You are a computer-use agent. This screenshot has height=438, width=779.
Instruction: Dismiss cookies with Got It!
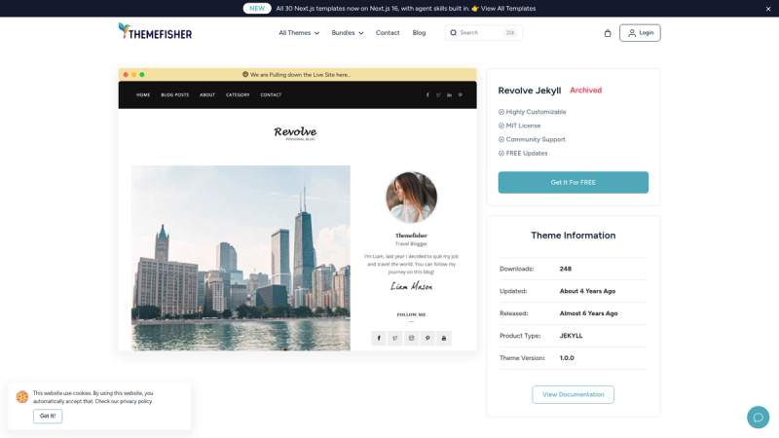pos(48,416)
